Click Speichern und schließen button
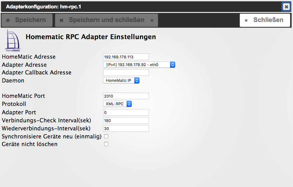This screenshot has height=187, width=293. 106,20
